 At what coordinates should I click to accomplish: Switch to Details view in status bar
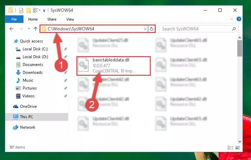coord(230,148)
